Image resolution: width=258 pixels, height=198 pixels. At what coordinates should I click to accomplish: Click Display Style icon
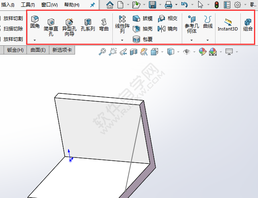pos(171,52)
